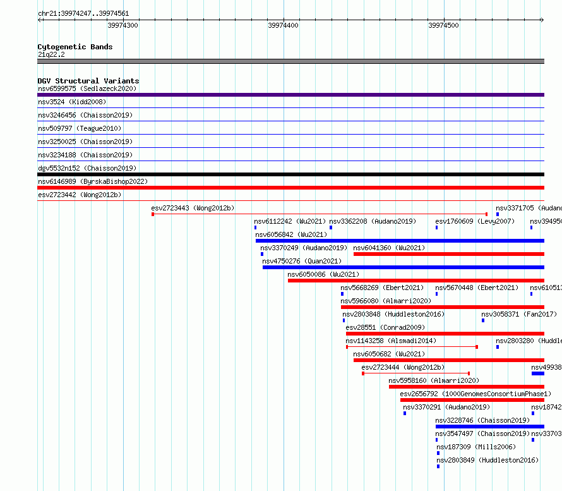Image resolution: width=562 pixels, height=491 pixels.
Task: Open nsv3547497 (Chaisson2019) label
Action: [482, 433]
